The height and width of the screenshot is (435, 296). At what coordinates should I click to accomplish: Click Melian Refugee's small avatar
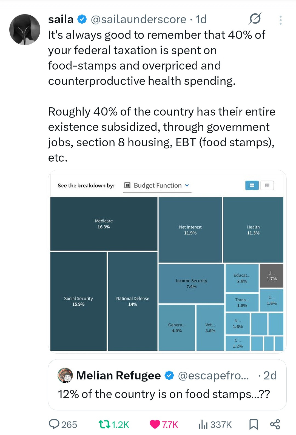65,375
